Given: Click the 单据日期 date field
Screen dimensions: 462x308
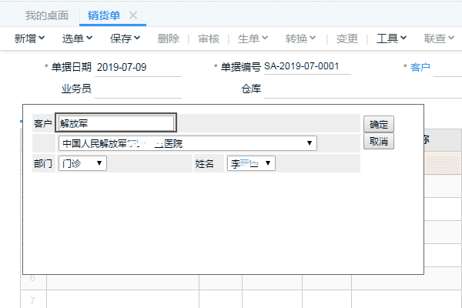Looking at the screenshot, I should [139, 67].
